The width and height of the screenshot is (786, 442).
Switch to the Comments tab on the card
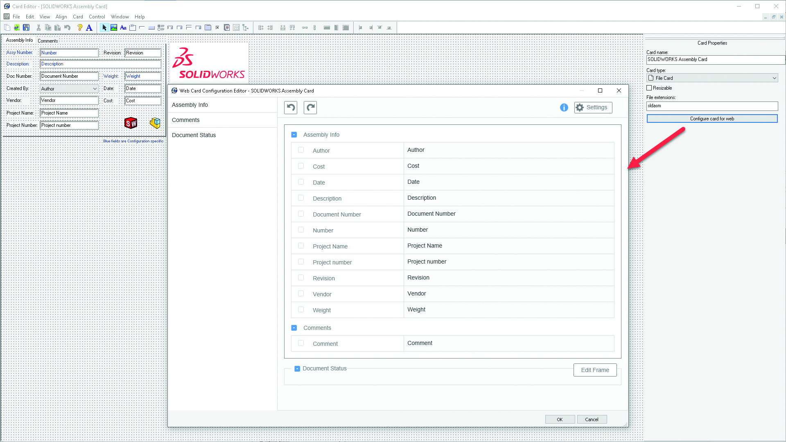pyautogui.click(x=48, y=41)
